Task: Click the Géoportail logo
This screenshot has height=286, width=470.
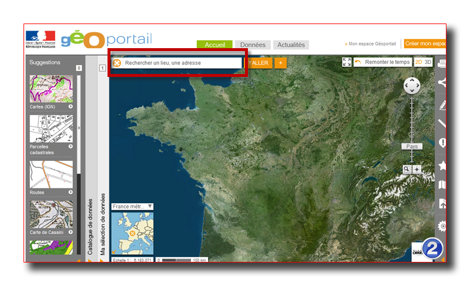Action: (x=106, y=39)
